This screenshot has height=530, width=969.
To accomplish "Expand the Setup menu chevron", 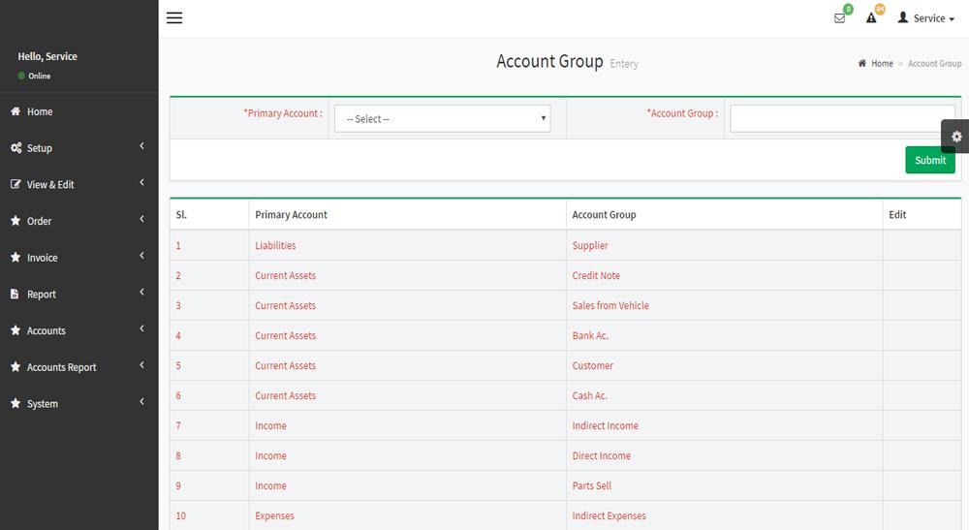I will [142, 145].
